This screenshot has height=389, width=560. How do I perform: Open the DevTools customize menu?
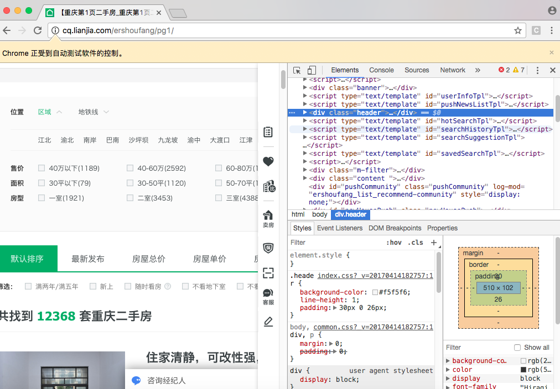coord(537,70)
